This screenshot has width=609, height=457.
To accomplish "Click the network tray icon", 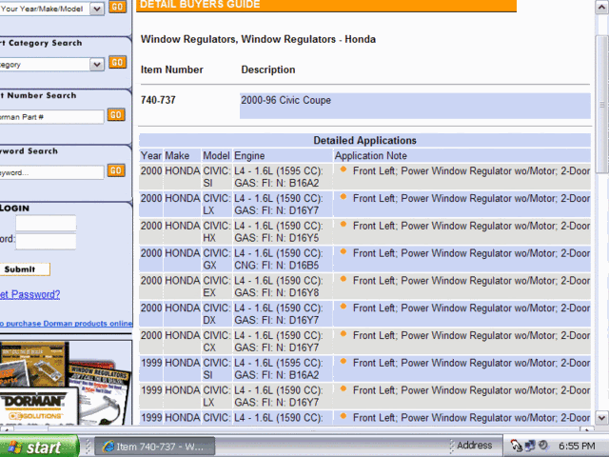I will point(529,446).
